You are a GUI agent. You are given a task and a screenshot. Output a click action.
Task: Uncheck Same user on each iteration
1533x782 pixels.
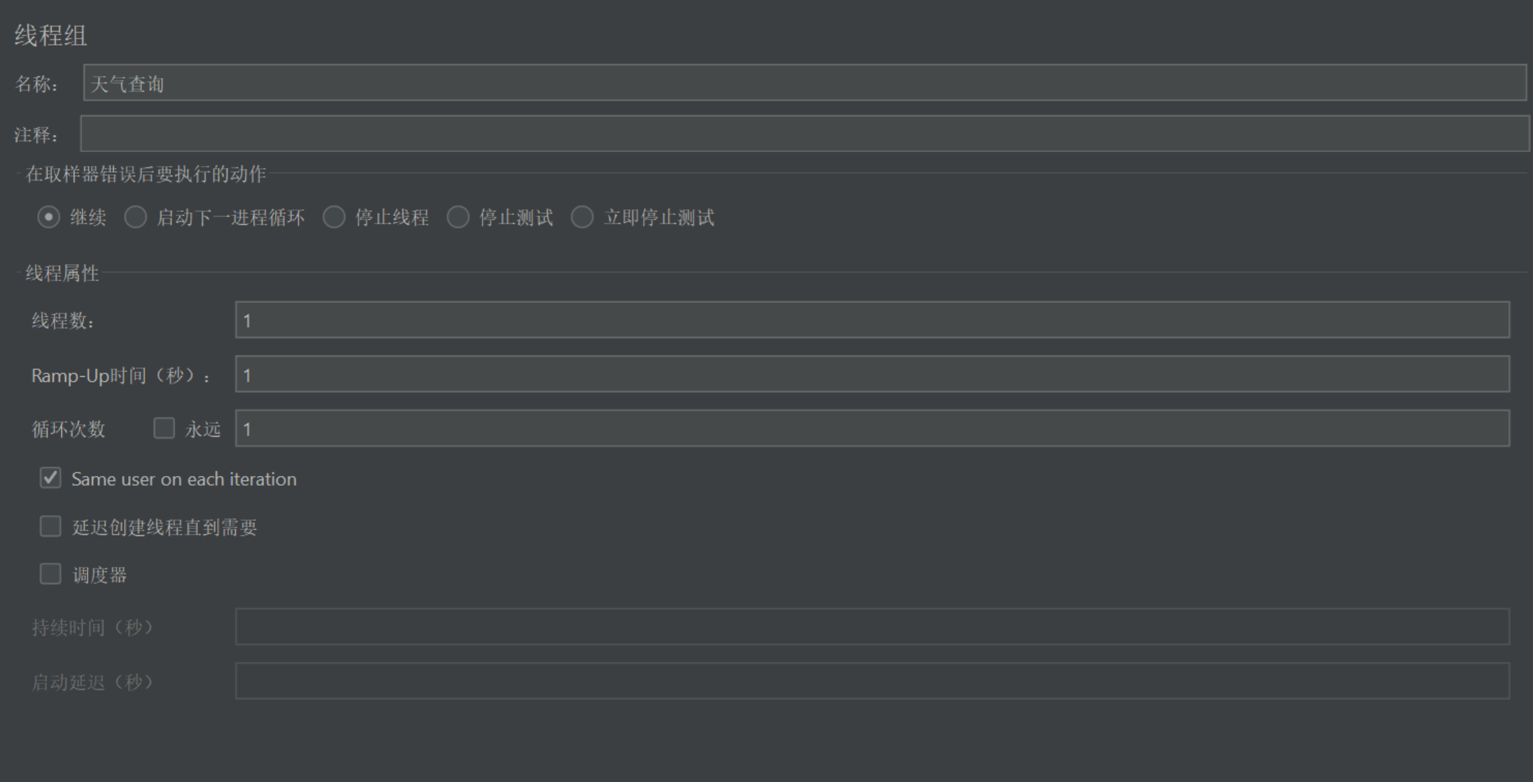coord(50,478)
